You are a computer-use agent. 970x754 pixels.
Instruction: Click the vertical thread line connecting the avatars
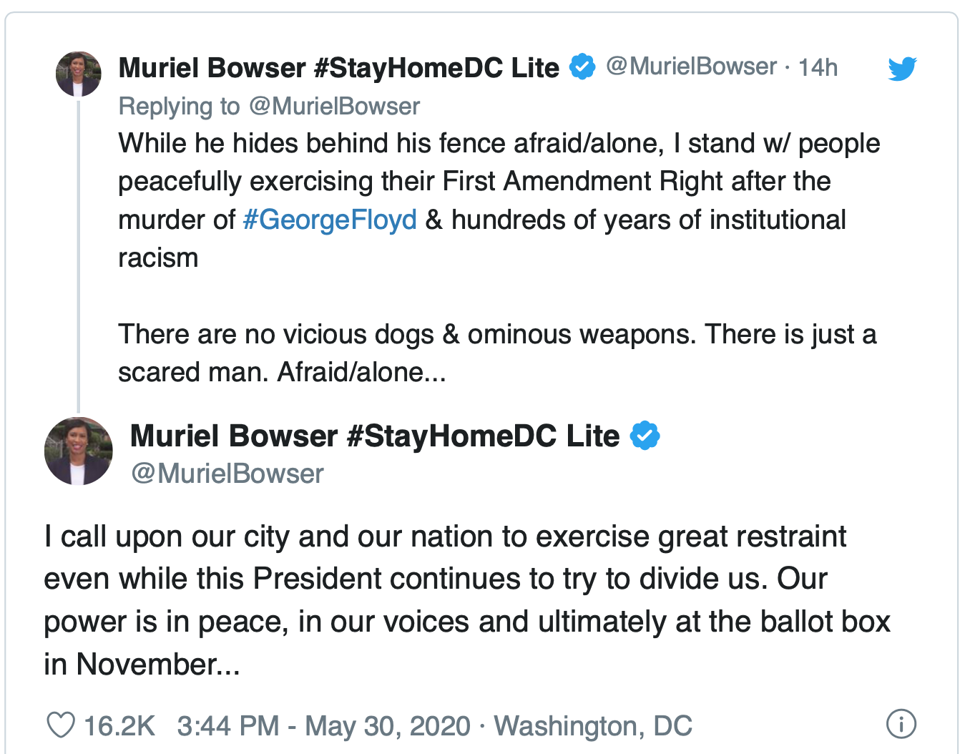pos(79,256)
